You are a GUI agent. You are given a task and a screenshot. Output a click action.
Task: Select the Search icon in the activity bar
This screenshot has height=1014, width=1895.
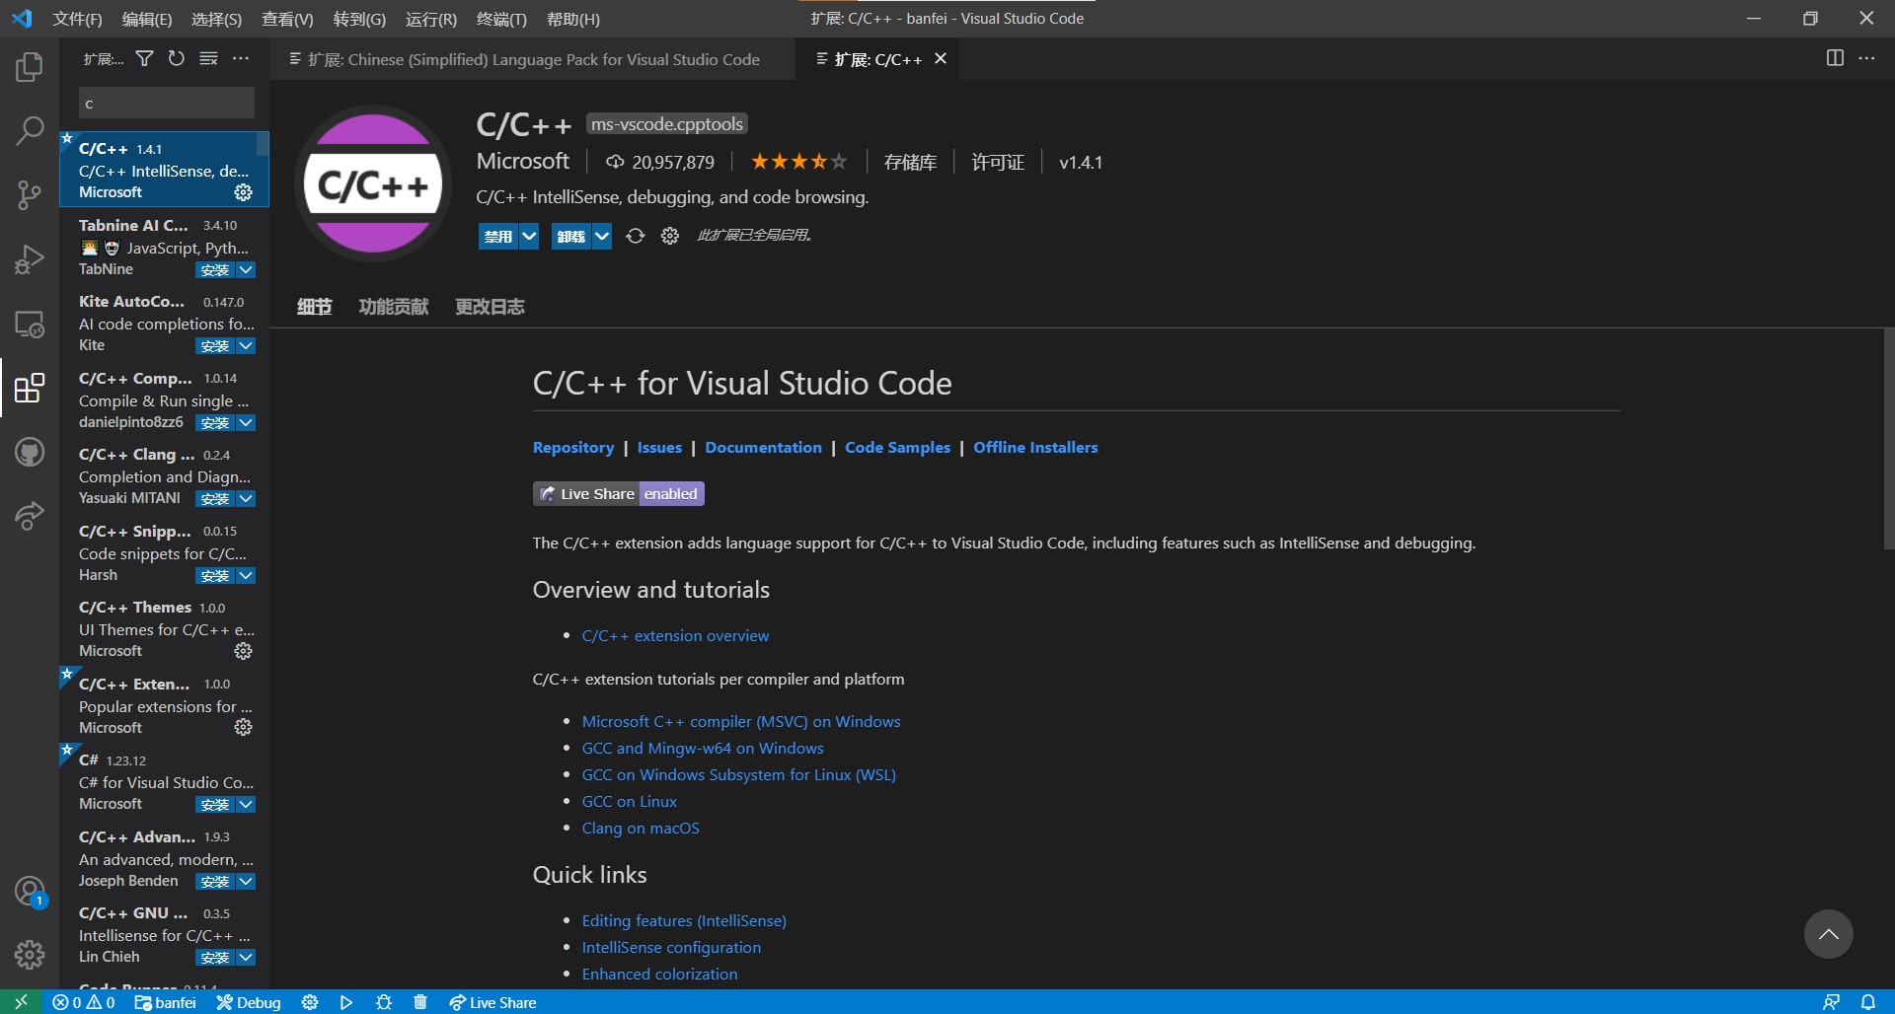coord(30,130)
